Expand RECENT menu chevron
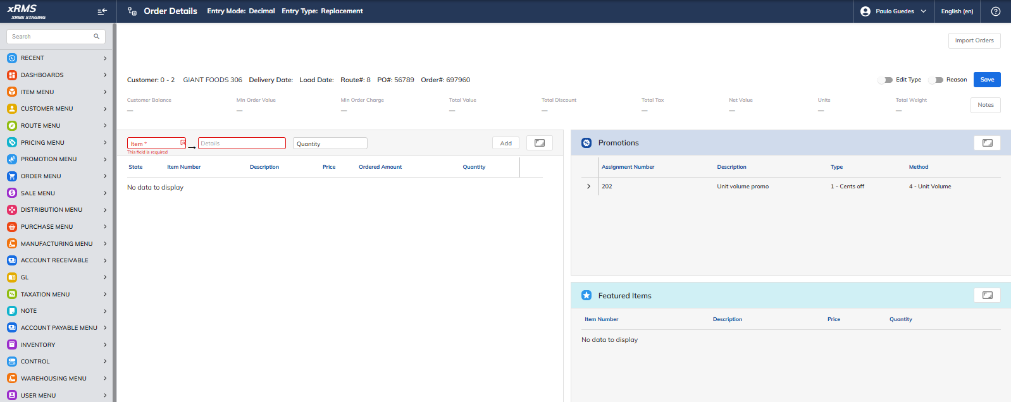 pos(105,58)
